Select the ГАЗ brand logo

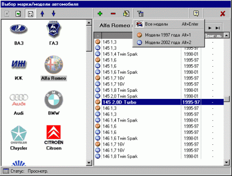point(54,29)
